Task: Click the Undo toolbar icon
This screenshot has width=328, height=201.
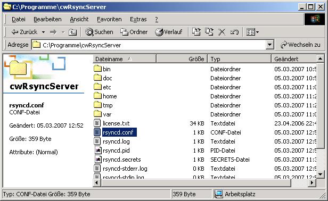Action: click(234, 32)
